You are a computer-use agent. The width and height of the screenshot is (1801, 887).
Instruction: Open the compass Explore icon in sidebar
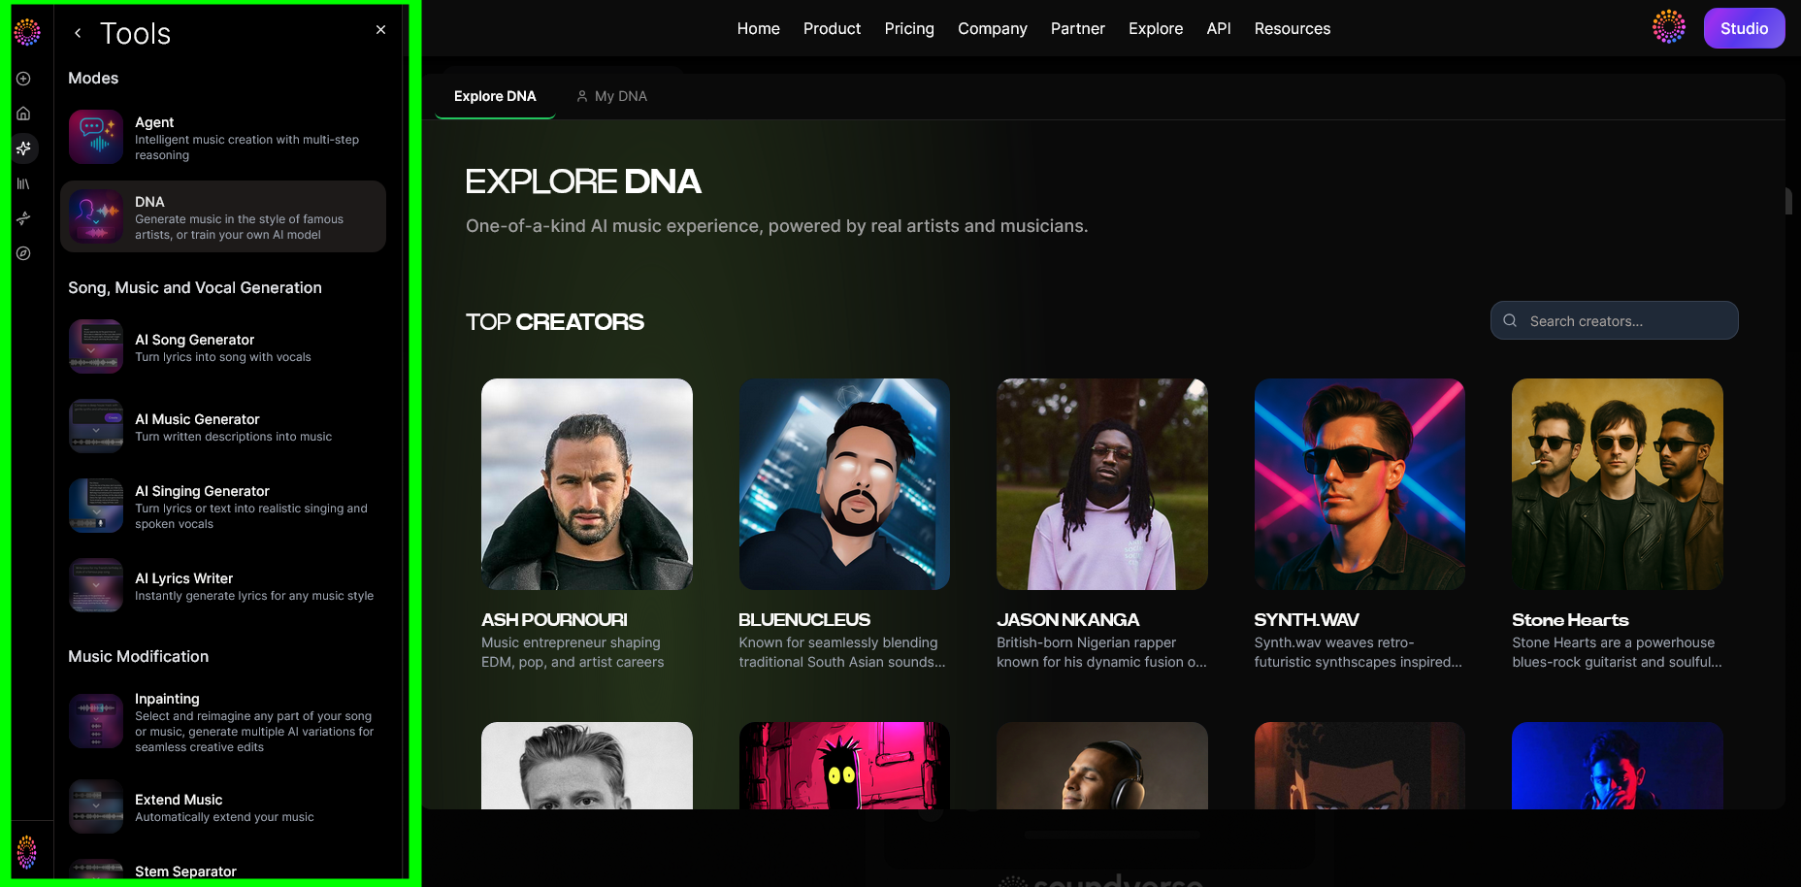[x=23, y=253]
